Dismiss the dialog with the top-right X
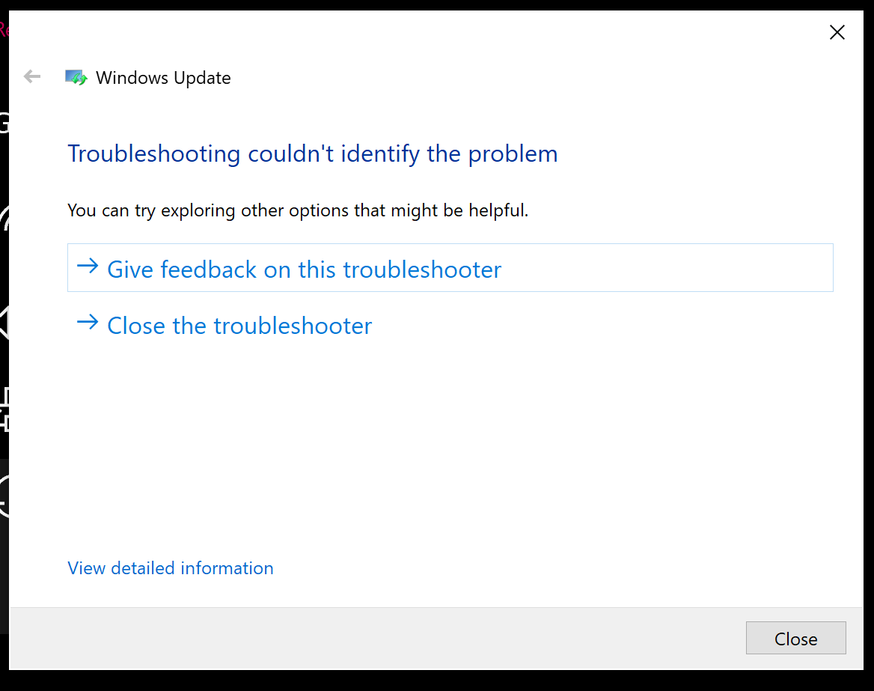 pyautogui.click(x=837, y=32)
